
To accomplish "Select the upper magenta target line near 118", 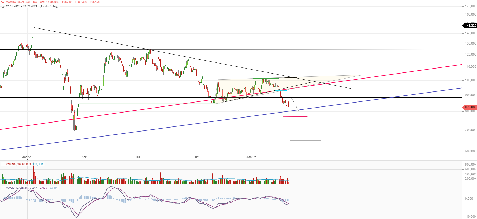I will click(x=308, y=57).
